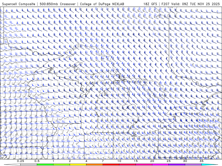Select the red 7–10 legend swatch
This screenshot has width=222, height=166.
coord(111,165)
